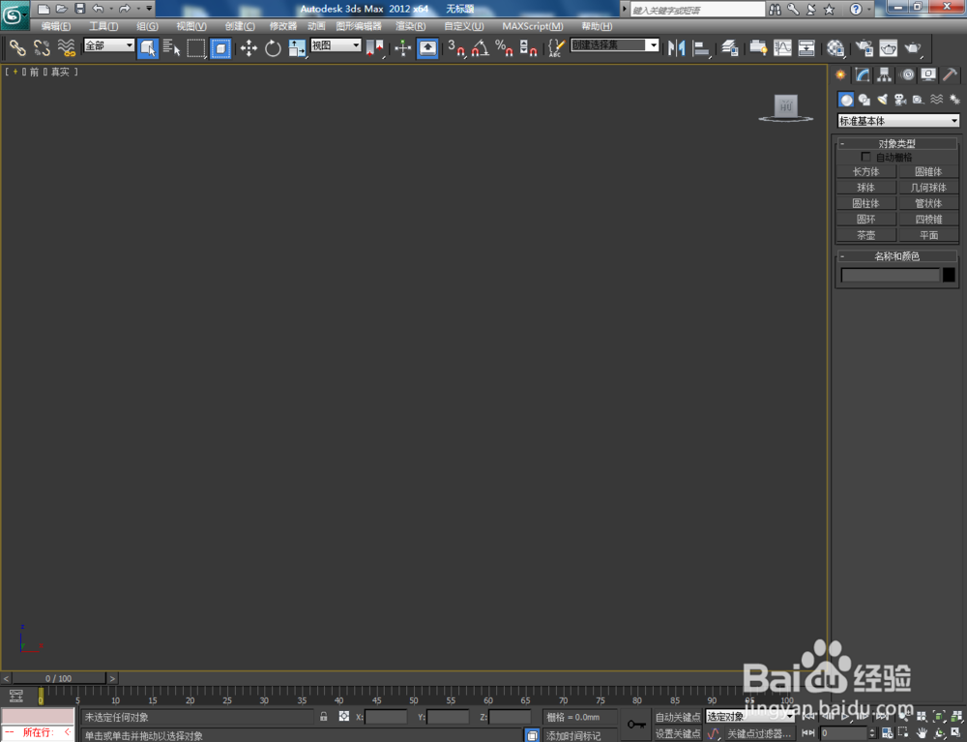Switch to the Hierarchy panel tab

click(885, 75)
